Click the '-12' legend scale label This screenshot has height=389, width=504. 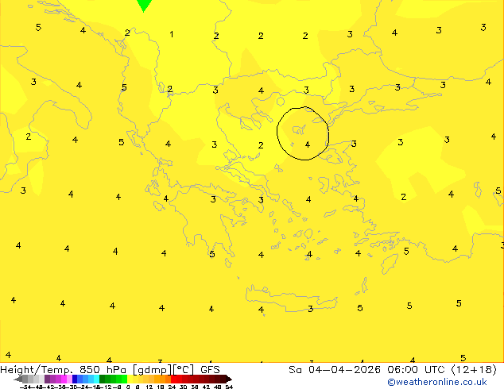[x=107, y=387]
